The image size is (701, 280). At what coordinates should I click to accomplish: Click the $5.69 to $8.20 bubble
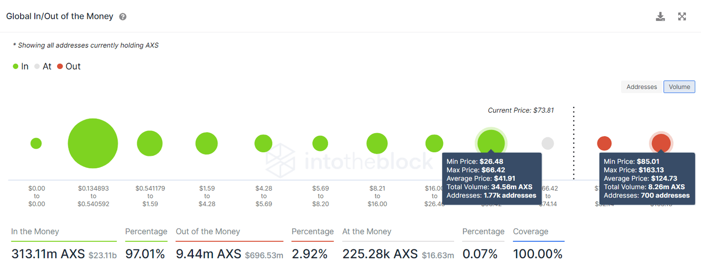tap(320, 144)
